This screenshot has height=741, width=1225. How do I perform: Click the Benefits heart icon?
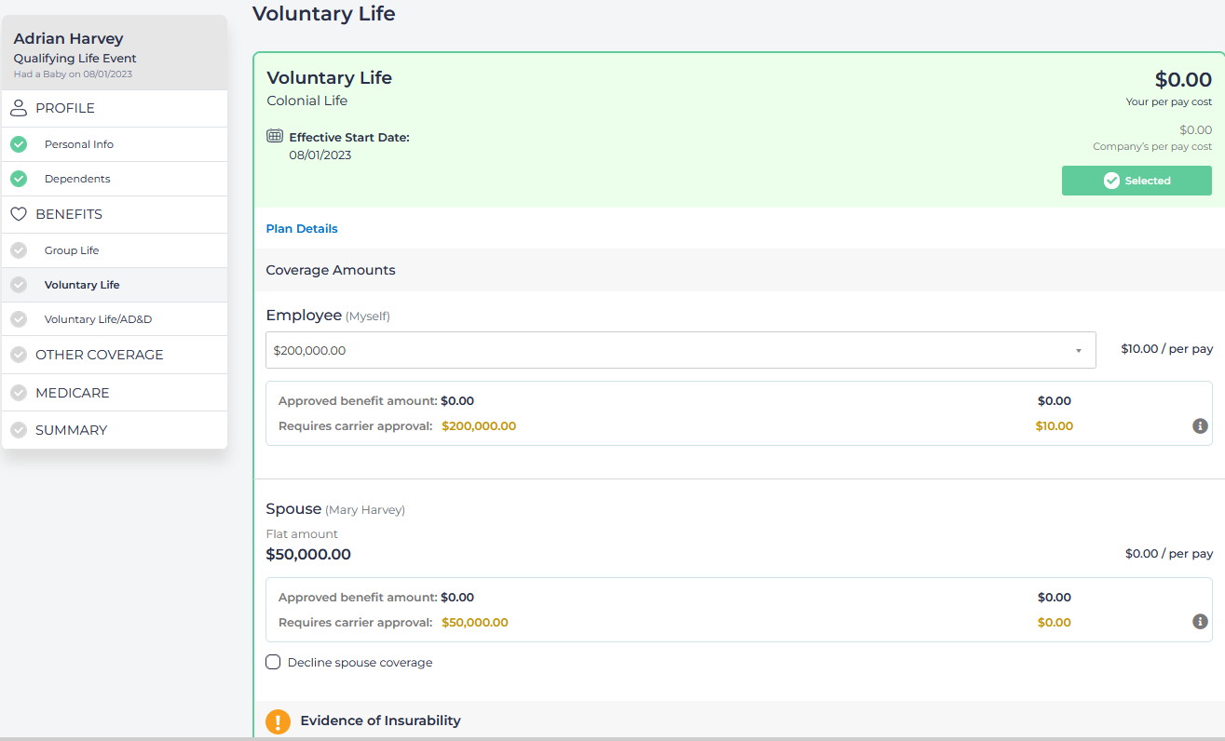point(19,214)
